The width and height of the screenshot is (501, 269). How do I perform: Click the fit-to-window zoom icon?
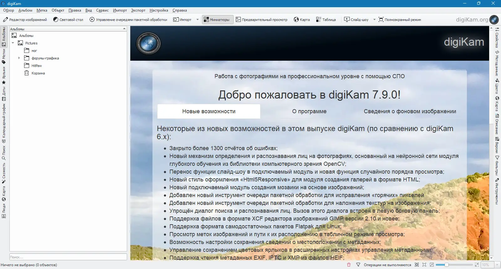(x=417, y=265)
